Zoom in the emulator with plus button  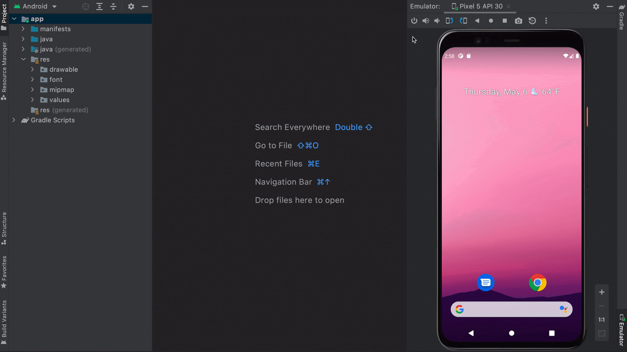(602, 292)
